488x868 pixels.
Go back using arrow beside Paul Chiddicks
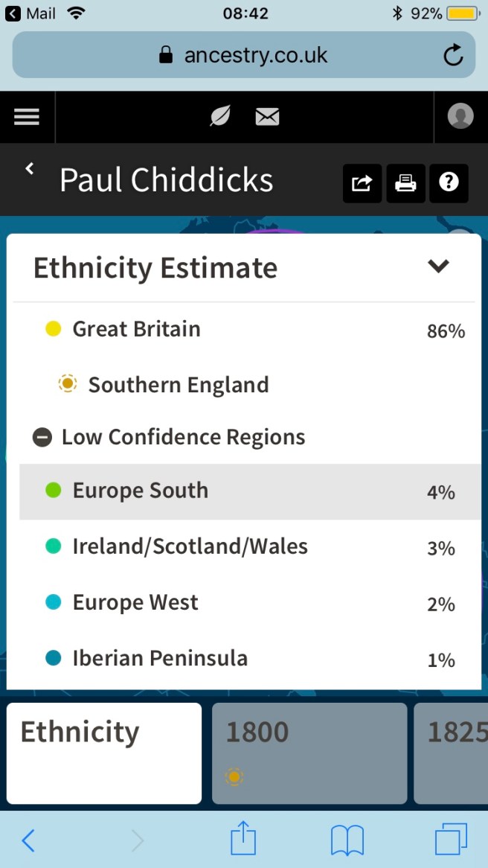point(30,170)
